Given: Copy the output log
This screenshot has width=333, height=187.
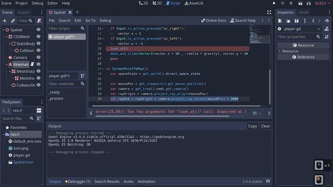Looking at the screenshot, I should (252, 126).
